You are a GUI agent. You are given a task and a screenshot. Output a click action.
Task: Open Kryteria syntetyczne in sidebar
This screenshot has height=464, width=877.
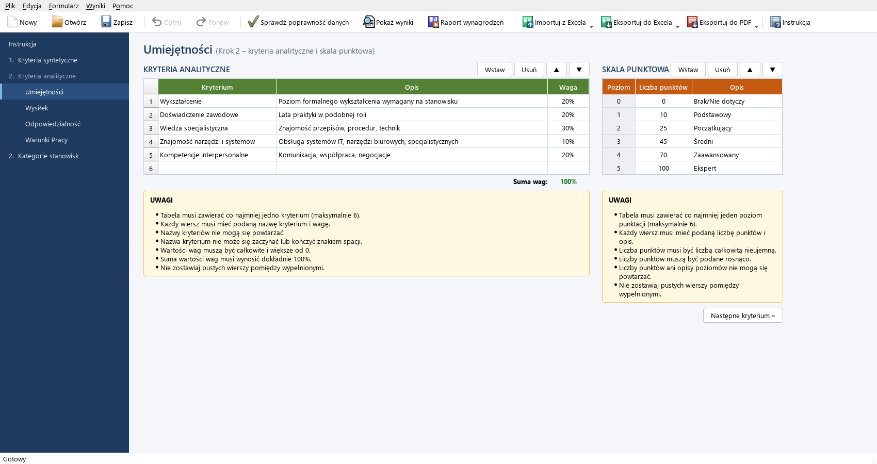(64, 60)
